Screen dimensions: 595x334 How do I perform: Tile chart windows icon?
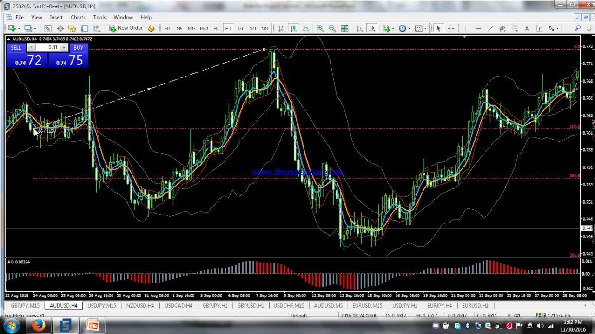(344, 28)
